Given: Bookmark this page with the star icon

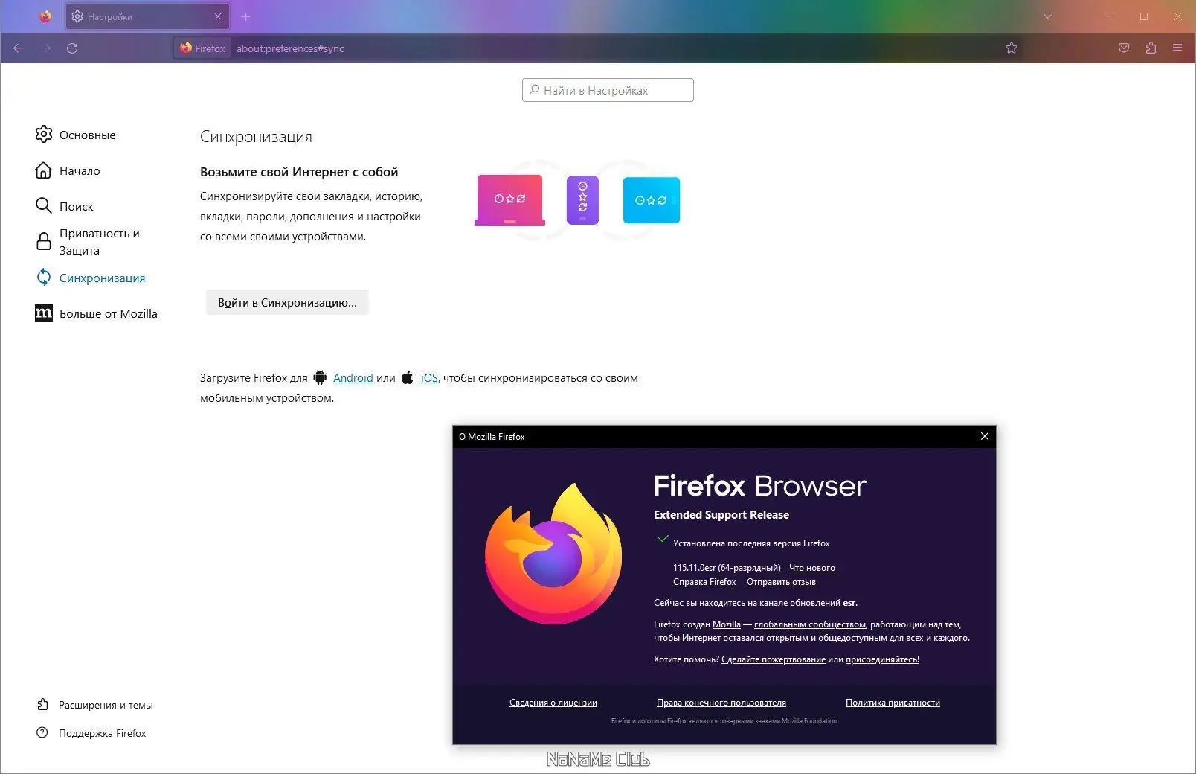Looking at the screenshot, I should 1012,48.
